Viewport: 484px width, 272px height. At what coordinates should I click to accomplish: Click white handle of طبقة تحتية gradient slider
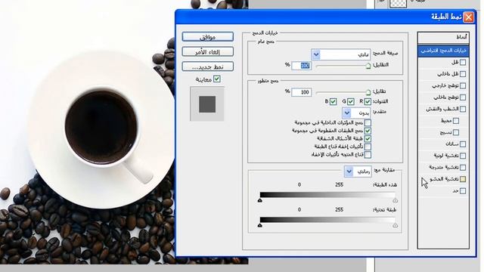(395, 225)
